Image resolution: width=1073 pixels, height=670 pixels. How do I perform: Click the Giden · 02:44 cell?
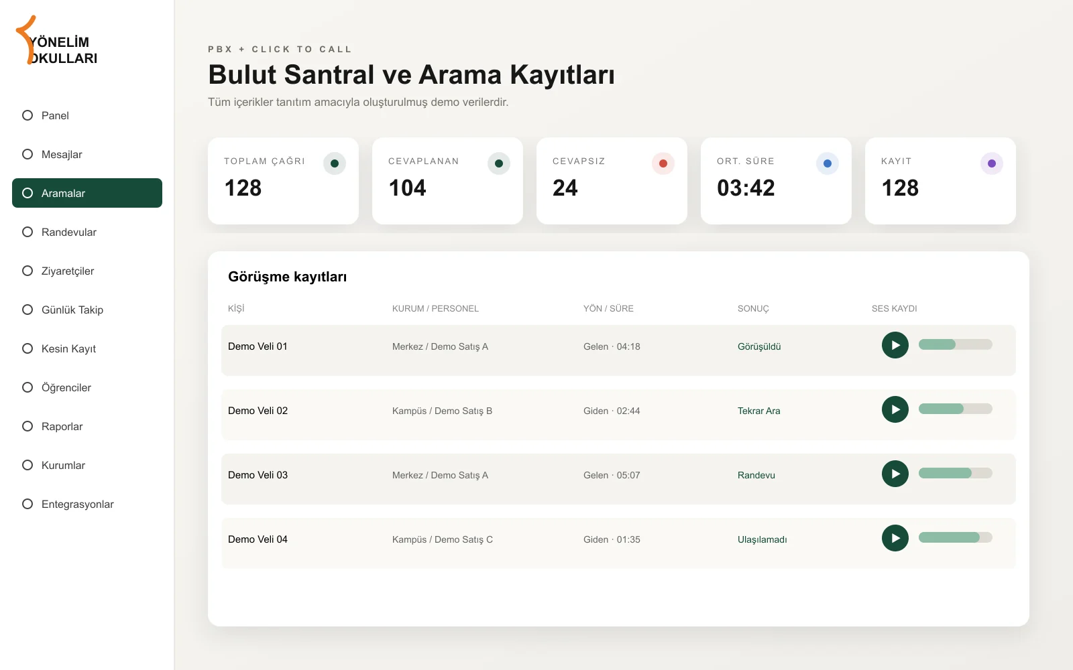pos(612,411)
